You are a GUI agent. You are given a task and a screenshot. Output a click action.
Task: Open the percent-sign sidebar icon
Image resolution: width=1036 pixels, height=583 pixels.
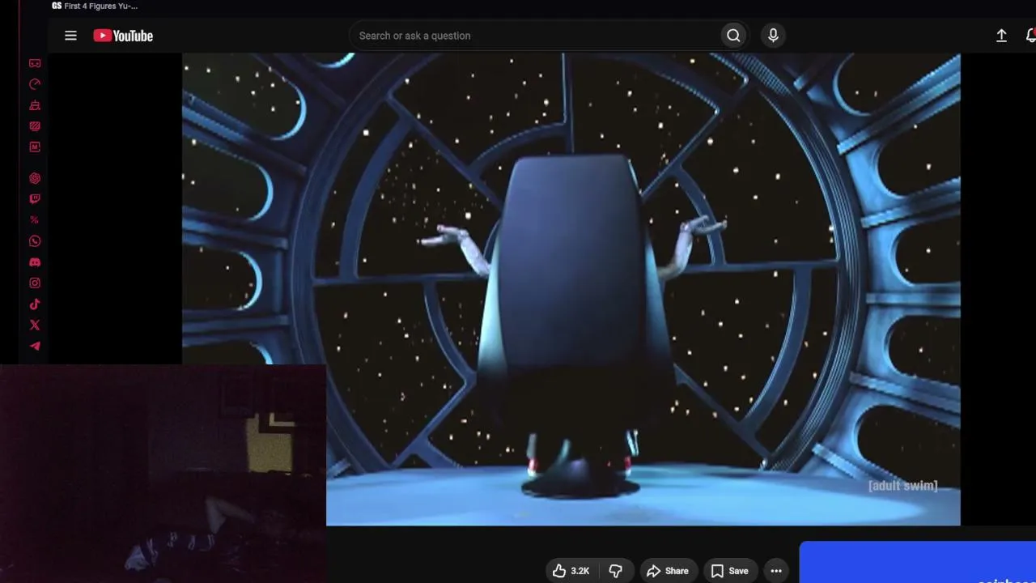(x=35, y=220)
